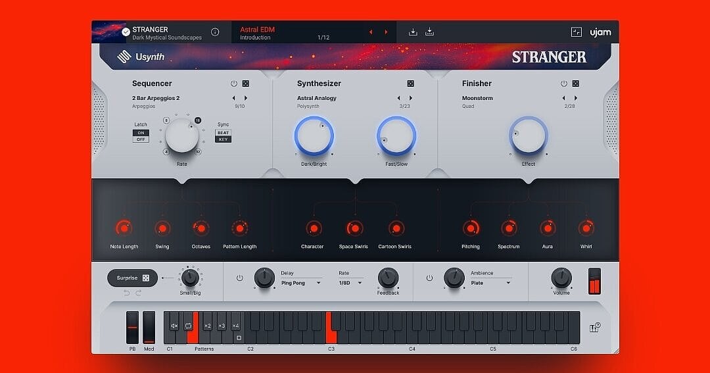This screenshot has width=710, height=373.
Task: Toggle the Sequencer power button
Action: pos(233,84)
